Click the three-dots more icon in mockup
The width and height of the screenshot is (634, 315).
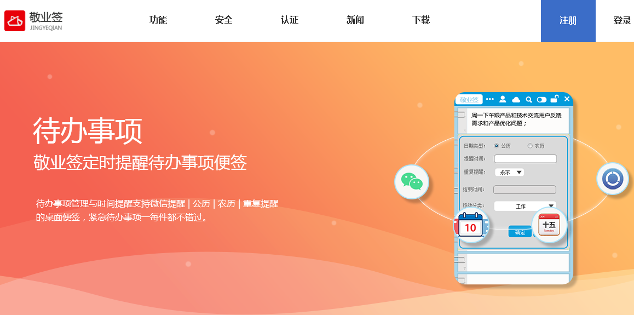click(490, 99)
